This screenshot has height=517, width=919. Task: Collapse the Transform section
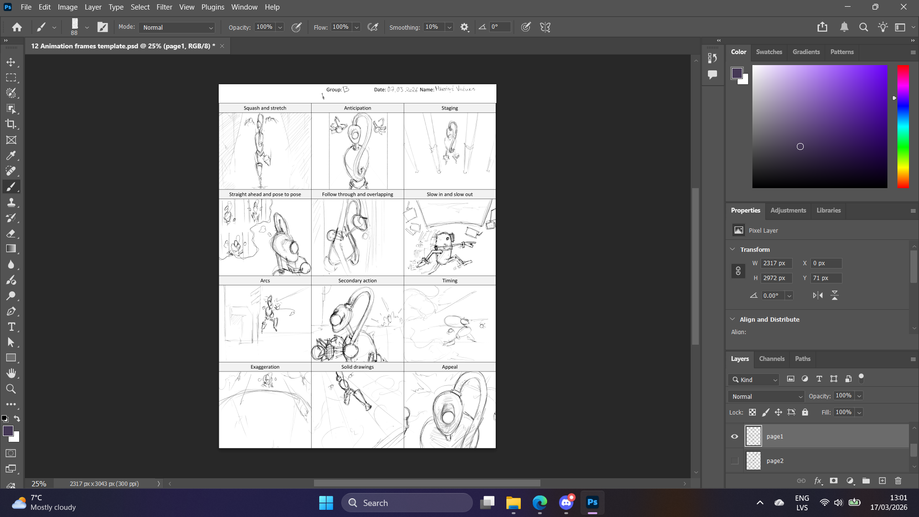(732, 249)
